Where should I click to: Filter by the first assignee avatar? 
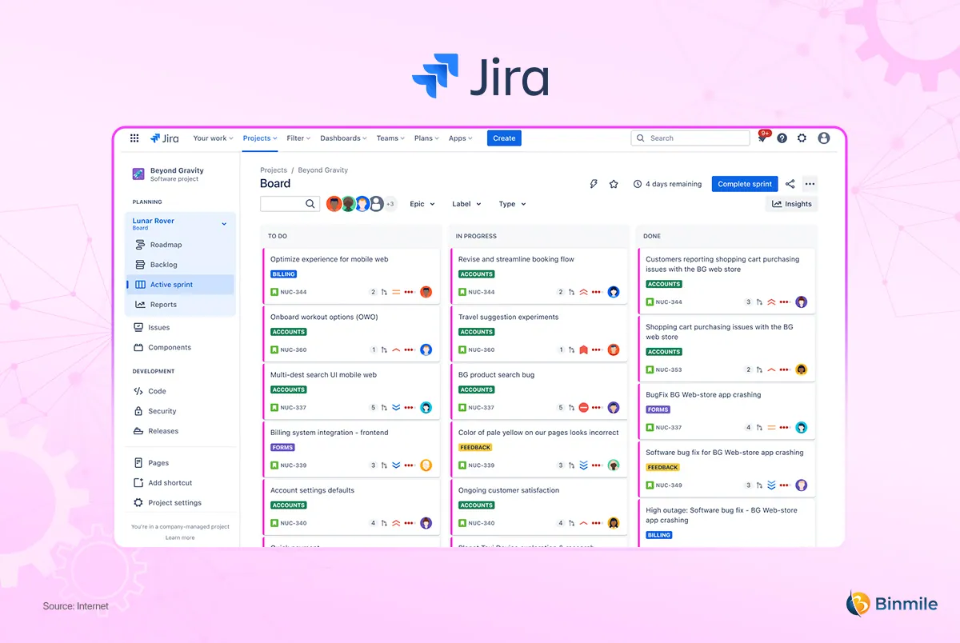pyautogui.click(x=334, y=204)
